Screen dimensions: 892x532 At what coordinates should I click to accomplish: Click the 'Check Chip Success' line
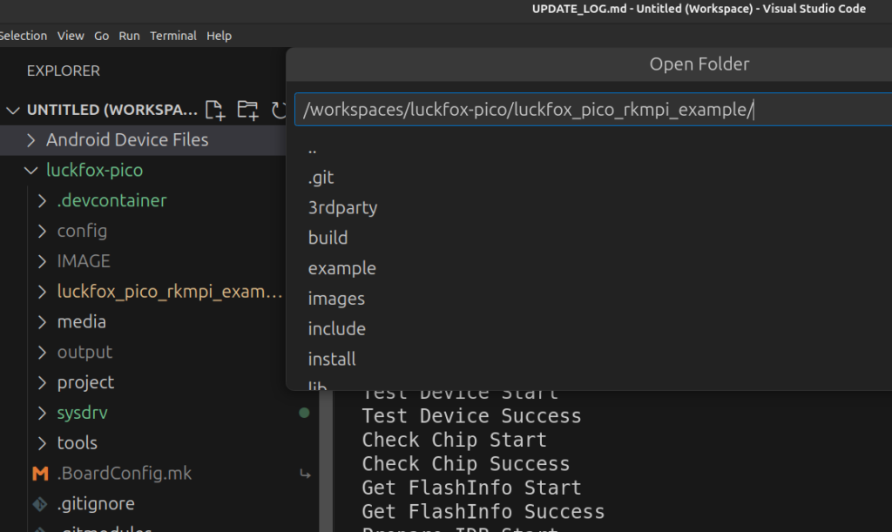click(x=466, y=464)
